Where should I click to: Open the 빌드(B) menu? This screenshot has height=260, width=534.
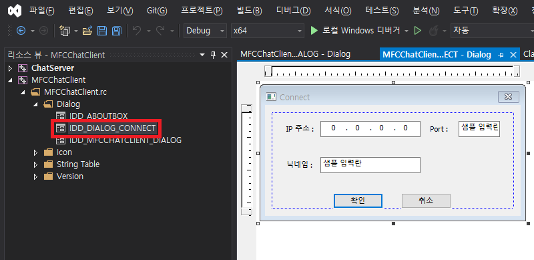point(249,11)
